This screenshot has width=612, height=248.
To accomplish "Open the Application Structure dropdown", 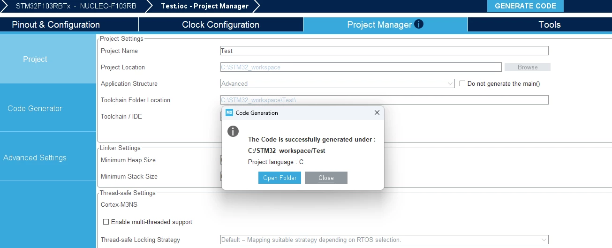I will (x=337, y=83).
